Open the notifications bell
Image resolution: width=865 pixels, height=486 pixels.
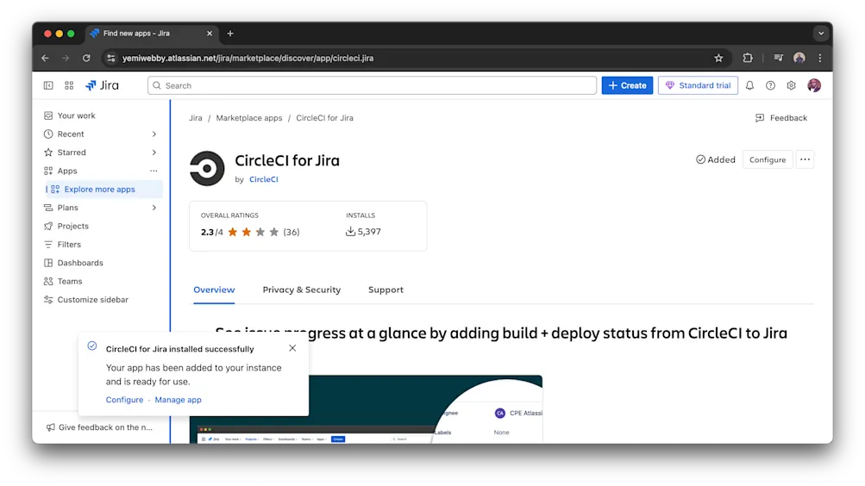coord(749,85)
